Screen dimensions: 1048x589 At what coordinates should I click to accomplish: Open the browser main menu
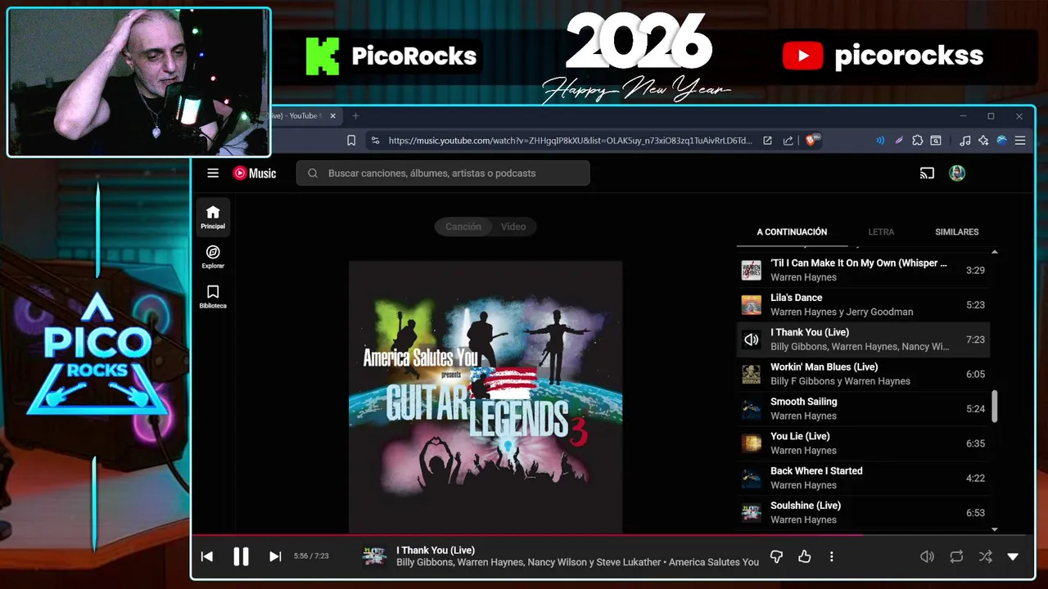(1020, 141)
